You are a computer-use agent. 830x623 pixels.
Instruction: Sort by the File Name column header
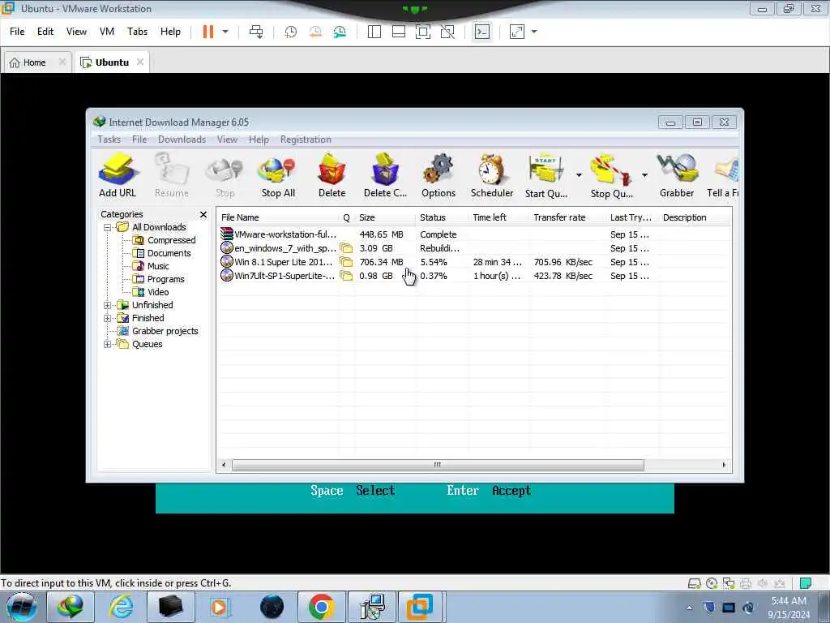point(279,217)
